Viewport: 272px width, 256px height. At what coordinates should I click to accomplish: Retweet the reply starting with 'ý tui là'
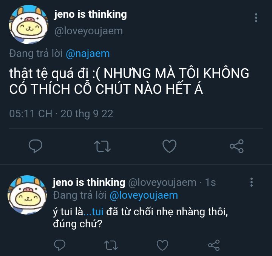pyautogui.click(x=111, y=245)
